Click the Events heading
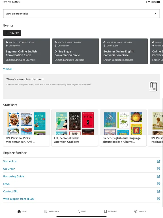163x218 pixels. pyautogui.click(x=8, y=25)
